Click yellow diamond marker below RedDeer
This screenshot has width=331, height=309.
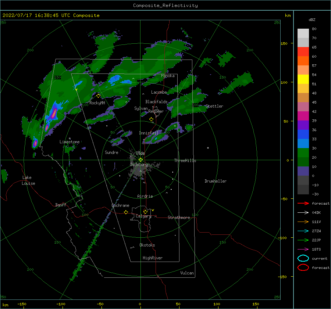tap(151, 119)
